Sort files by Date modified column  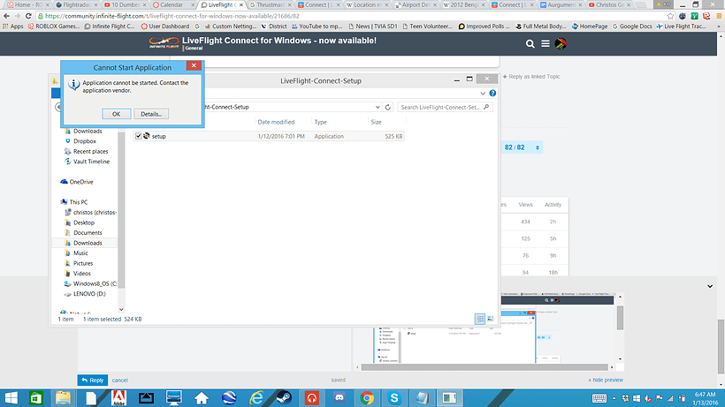[x=276, y=123]
